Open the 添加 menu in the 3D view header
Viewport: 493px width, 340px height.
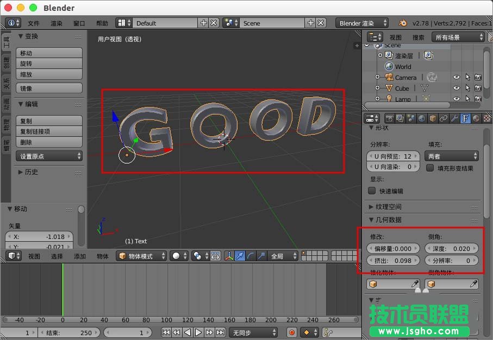(x=80, y=256)
